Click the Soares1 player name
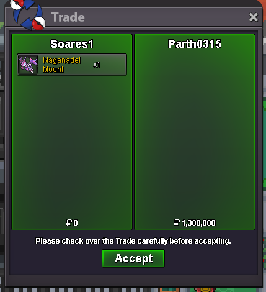The width and height of the screenshot is (266, 292). [72, 44]
